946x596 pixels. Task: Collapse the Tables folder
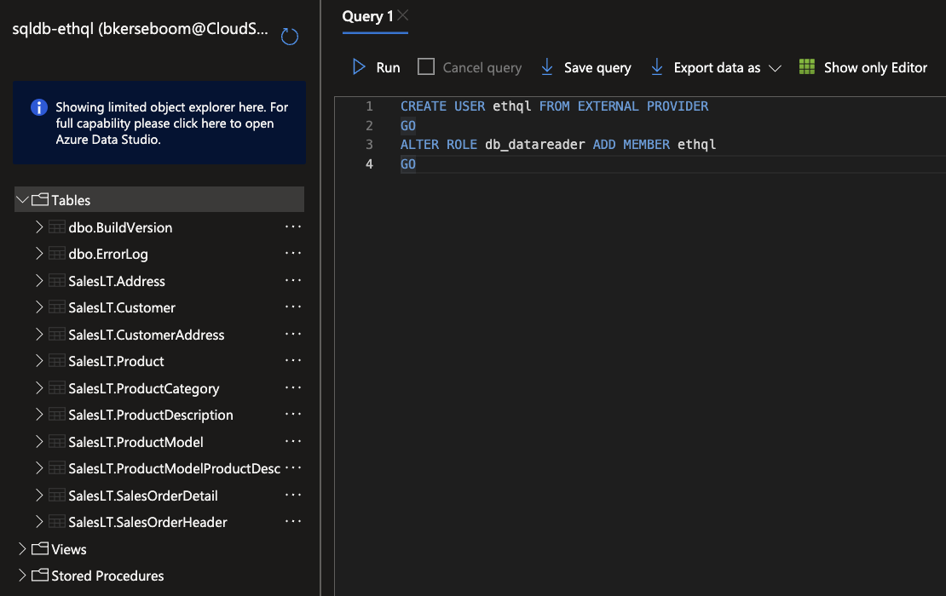[22, 200]
